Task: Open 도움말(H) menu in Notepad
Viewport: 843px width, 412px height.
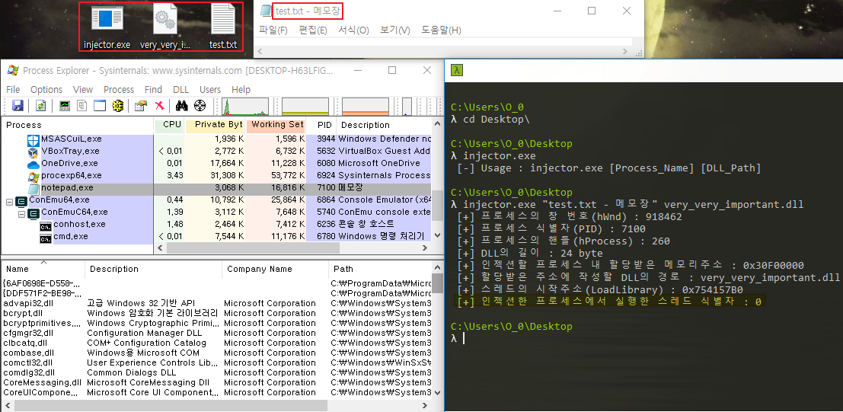Action: [x=441, y=30]
